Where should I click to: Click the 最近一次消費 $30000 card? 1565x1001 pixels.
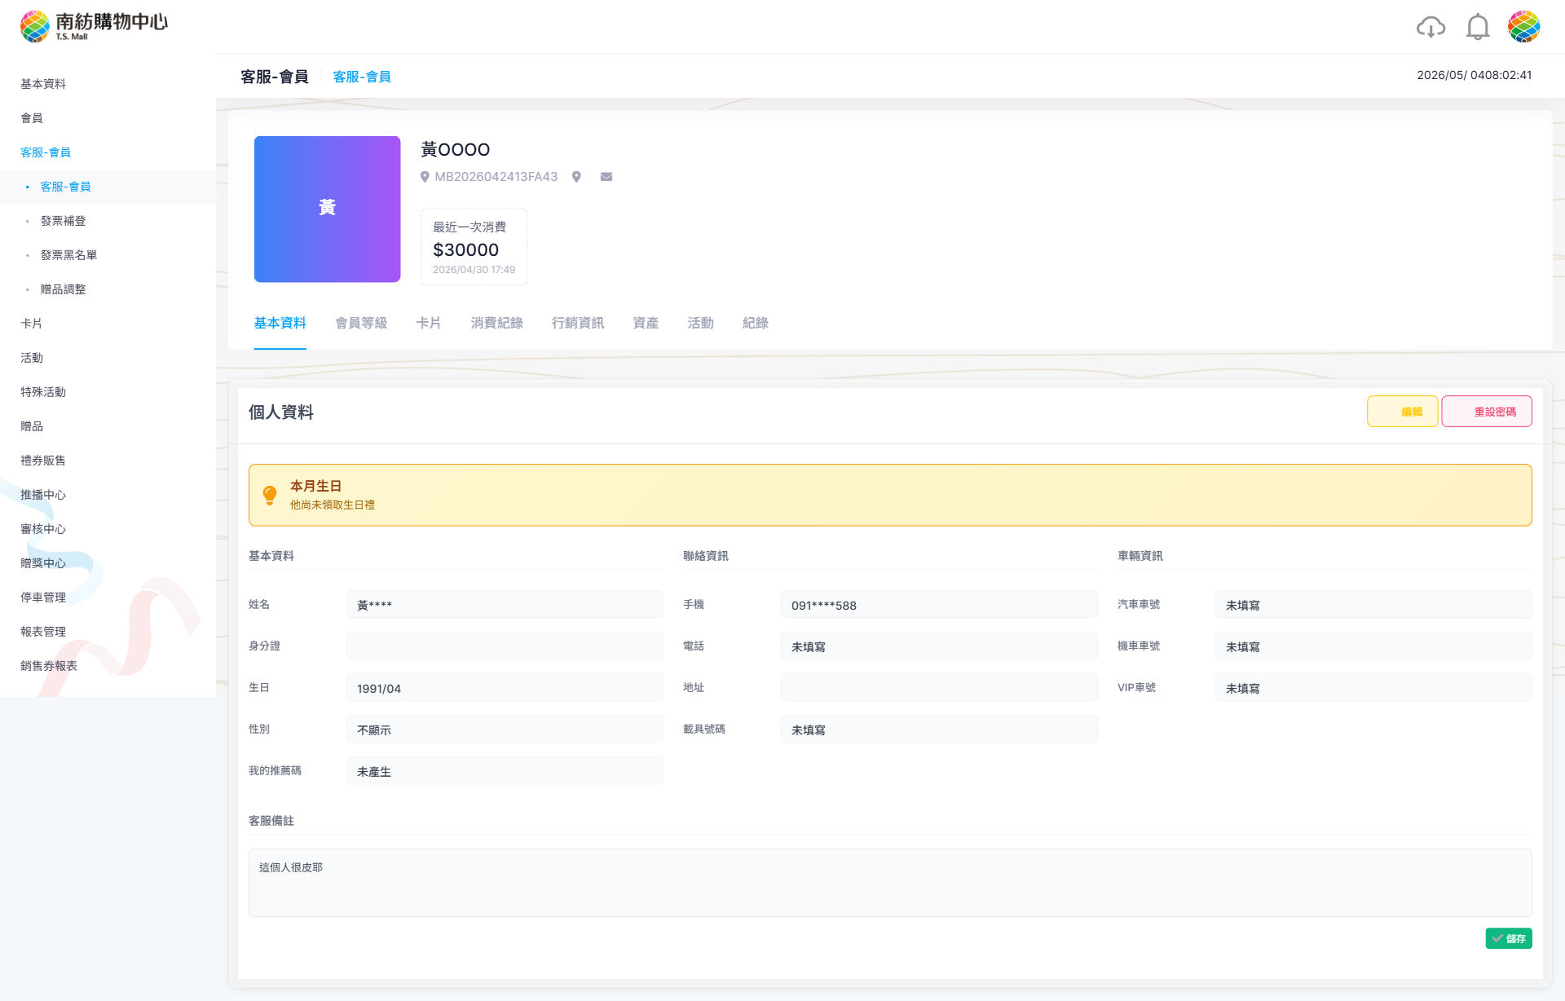tap(474, 247)
